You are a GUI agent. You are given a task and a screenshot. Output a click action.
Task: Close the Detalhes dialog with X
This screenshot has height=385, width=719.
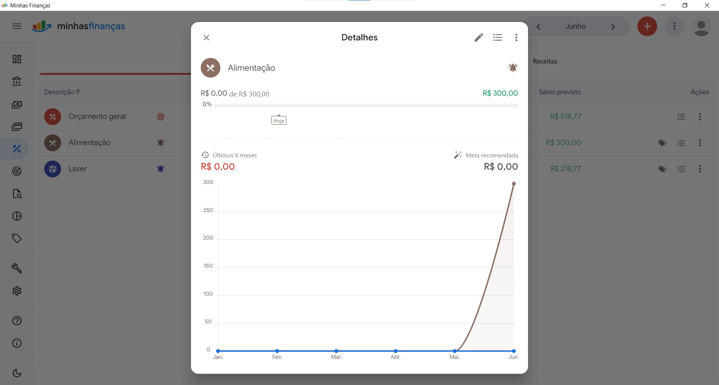tap(206, 37)
